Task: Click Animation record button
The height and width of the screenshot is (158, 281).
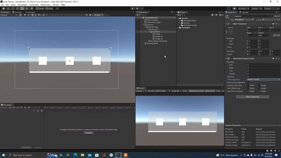Action: (x=10, y=108)
